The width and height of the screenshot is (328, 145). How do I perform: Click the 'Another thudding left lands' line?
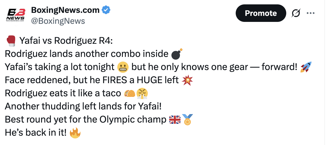tap(83, 106)
